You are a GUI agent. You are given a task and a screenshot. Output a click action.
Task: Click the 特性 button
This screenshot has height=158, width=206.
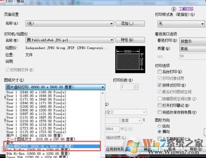[x=130, y=40]
